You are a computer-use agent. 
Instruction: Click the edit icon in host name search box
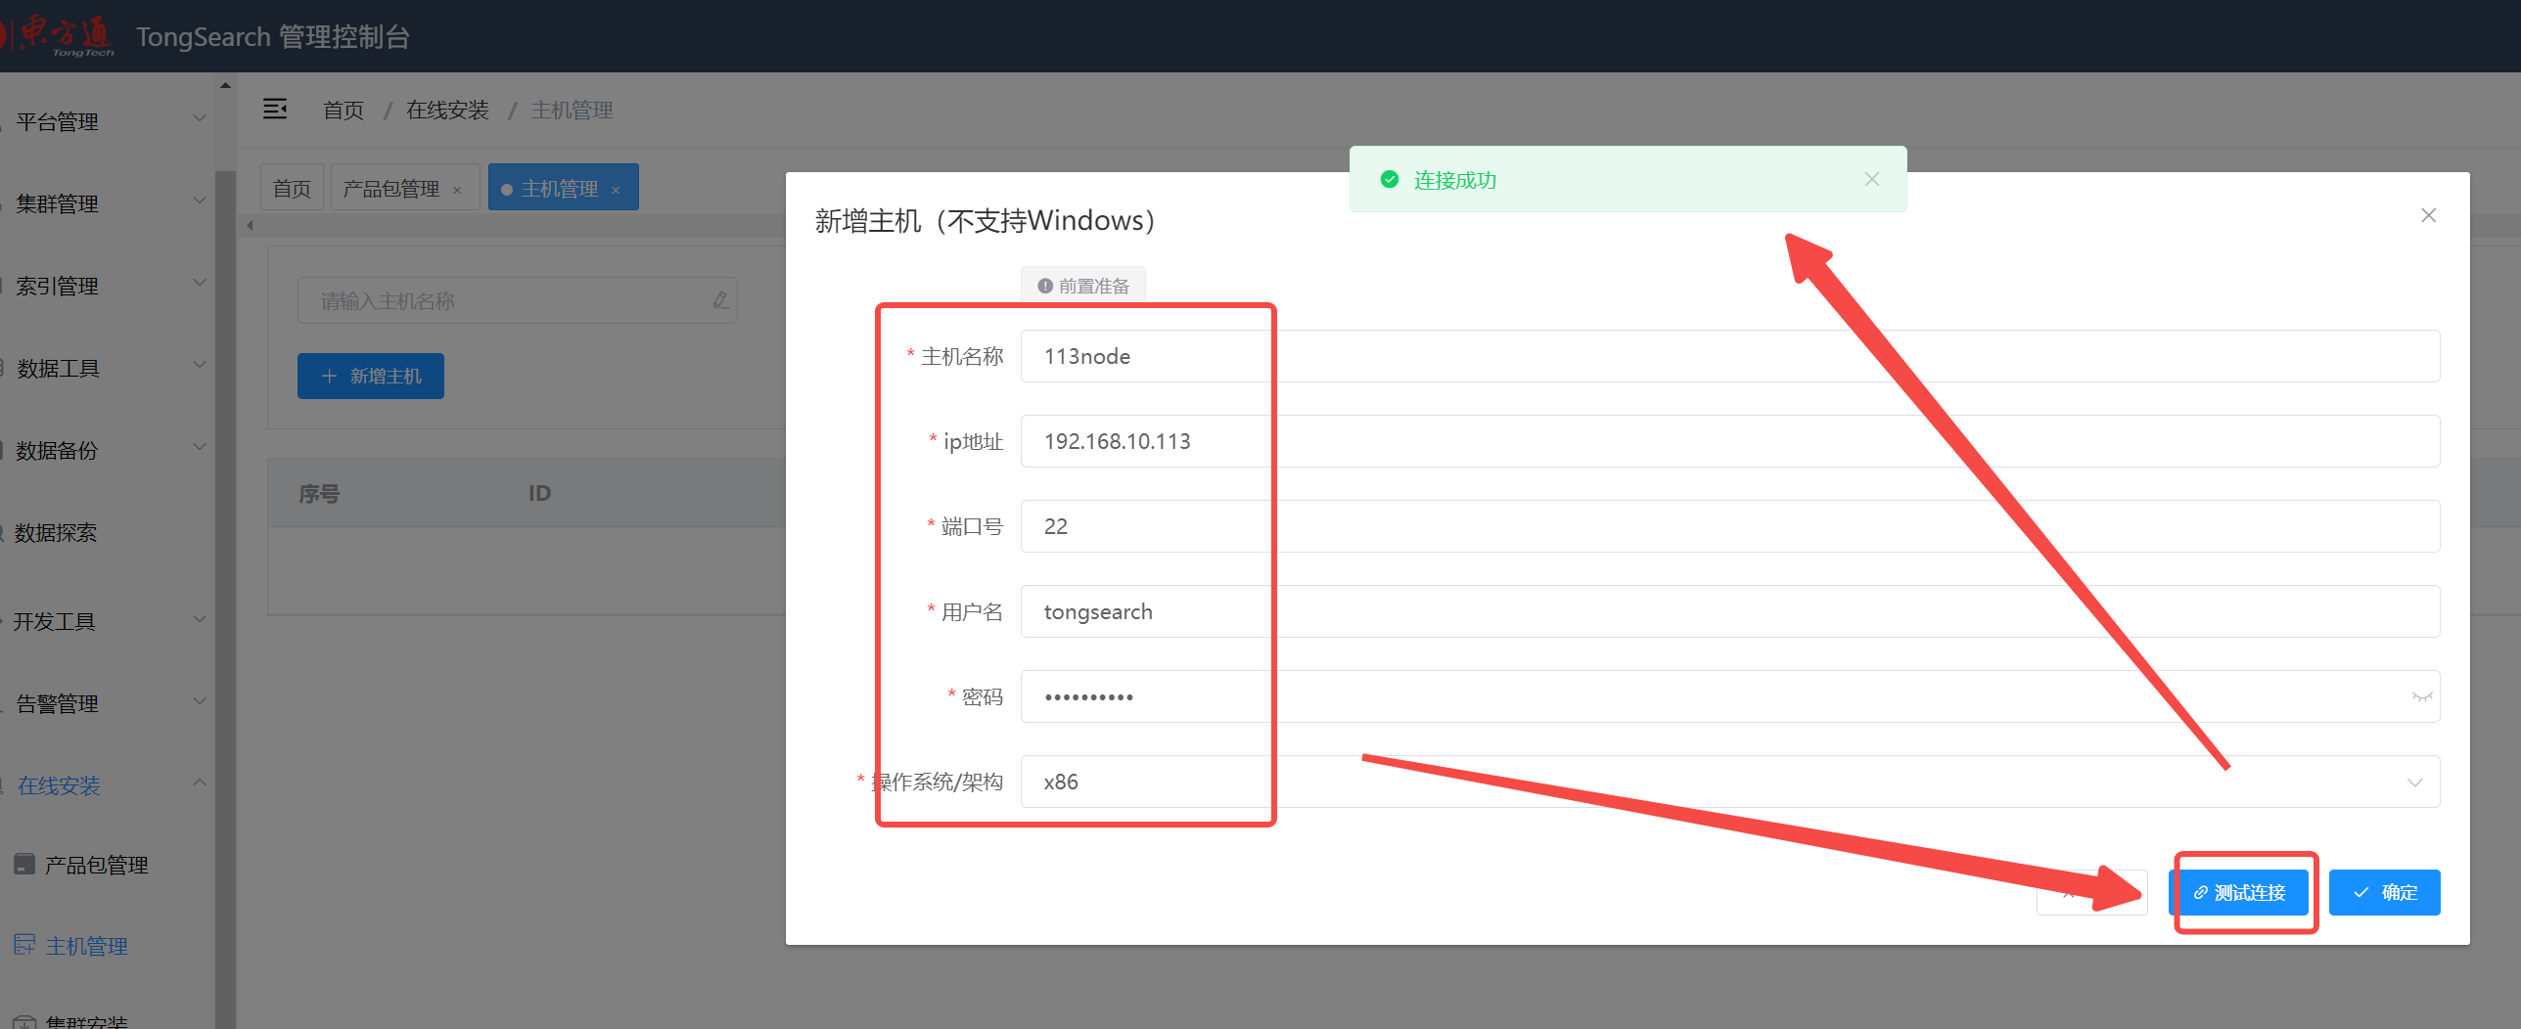pyautogui.click(x=720, y=300)
